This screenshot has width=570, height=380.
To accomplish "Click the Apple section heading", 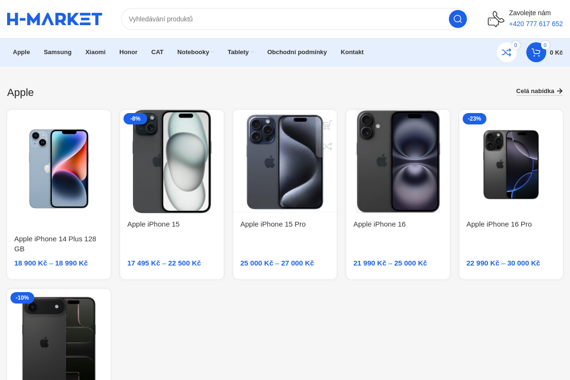I will pos(20,92).
